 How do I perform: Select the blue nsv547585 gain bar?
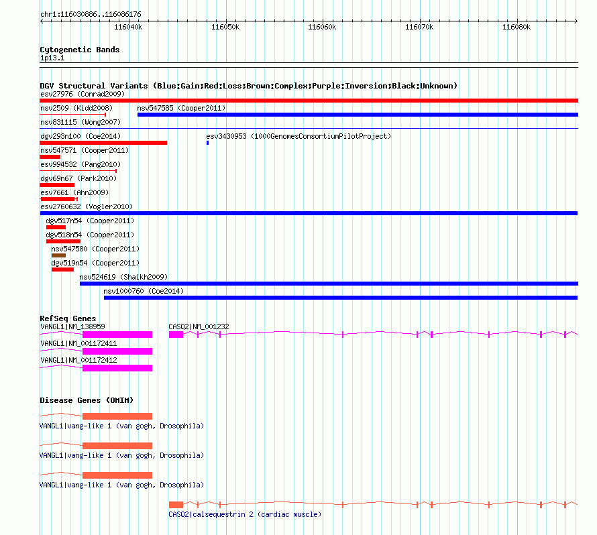tap(358, 115)
